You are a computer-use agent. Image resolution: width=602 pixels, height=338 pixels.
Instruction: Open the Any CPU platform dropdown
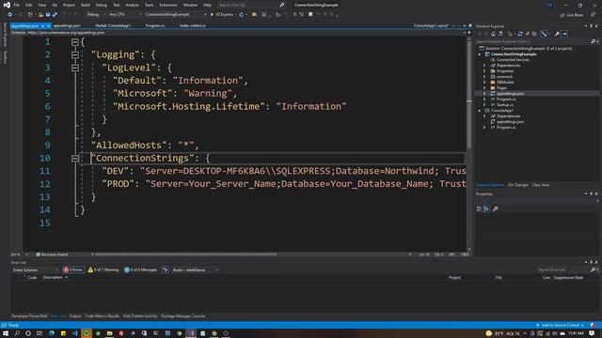(x=124, y=15)
